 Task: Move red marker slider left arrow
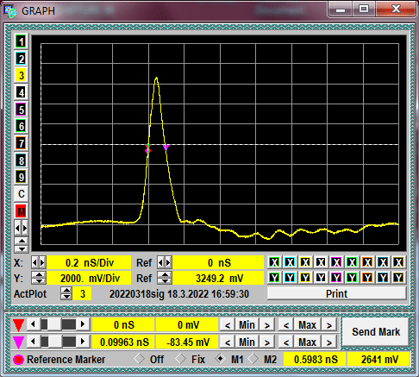[33, 324]
